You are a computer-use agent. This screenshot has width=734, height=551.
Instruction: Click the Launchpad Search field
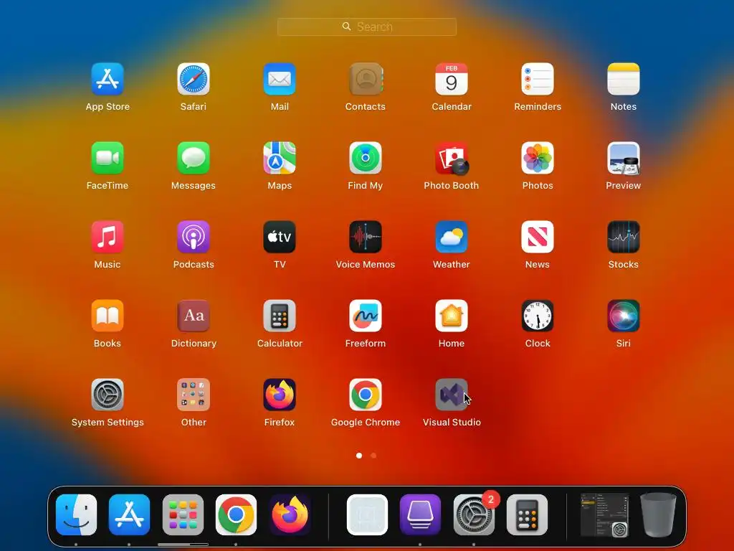tap(367, 27)
